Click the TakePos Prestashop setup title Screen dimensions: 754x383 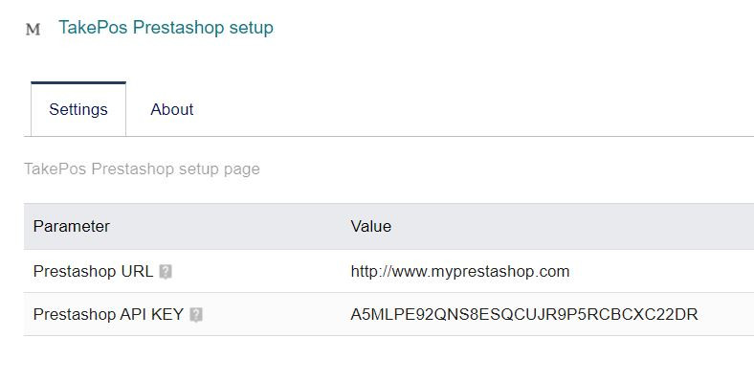tap(166, 28)
